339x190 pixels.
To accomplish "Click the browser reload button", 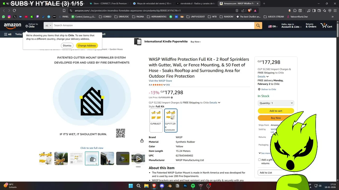I will pyautogui.click(x=14, y=11).
